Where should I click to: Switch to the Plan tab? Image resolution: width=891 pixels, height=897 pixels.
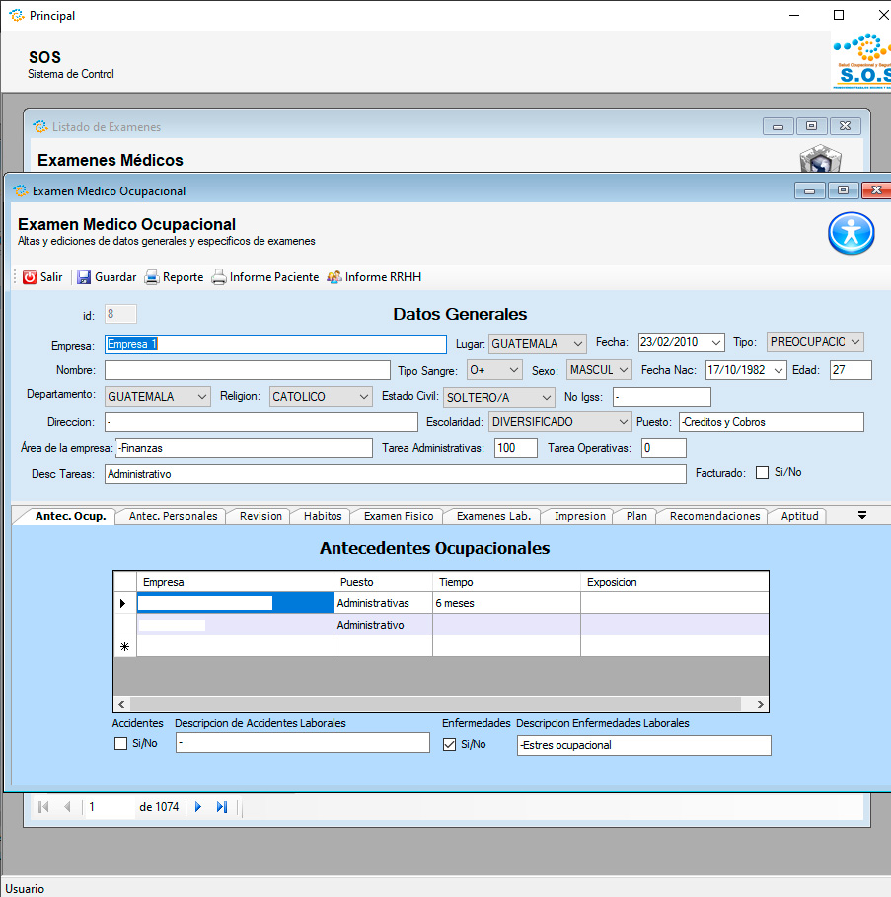636,516
